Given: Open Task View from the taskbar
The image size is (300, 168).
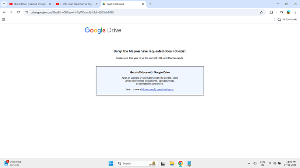Looking at the screenshot, I should pos(163,163).
